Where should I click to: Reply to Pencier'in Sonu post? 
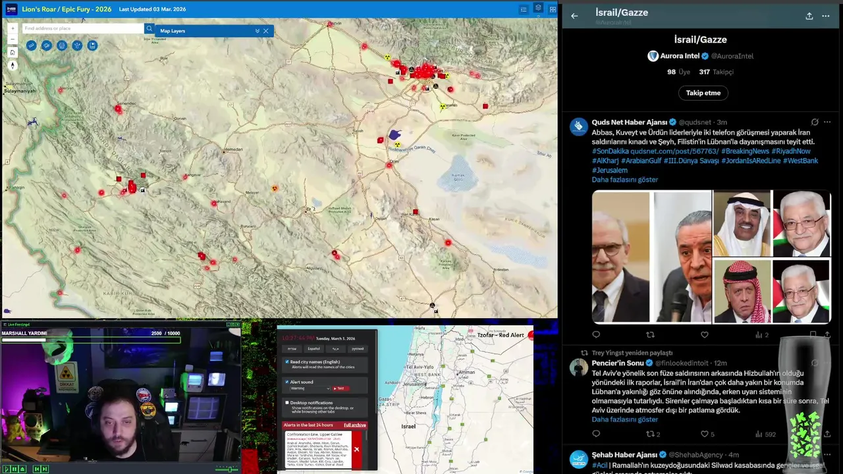(596, 434)
